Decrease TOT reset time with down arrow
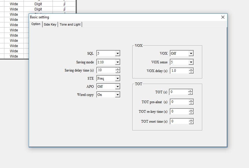Screen dimensions: 249x168 191,123
